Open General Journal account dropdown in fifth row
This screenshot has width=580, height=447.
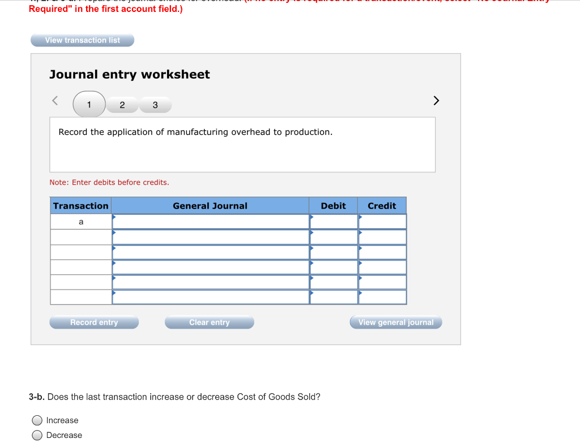211,282
